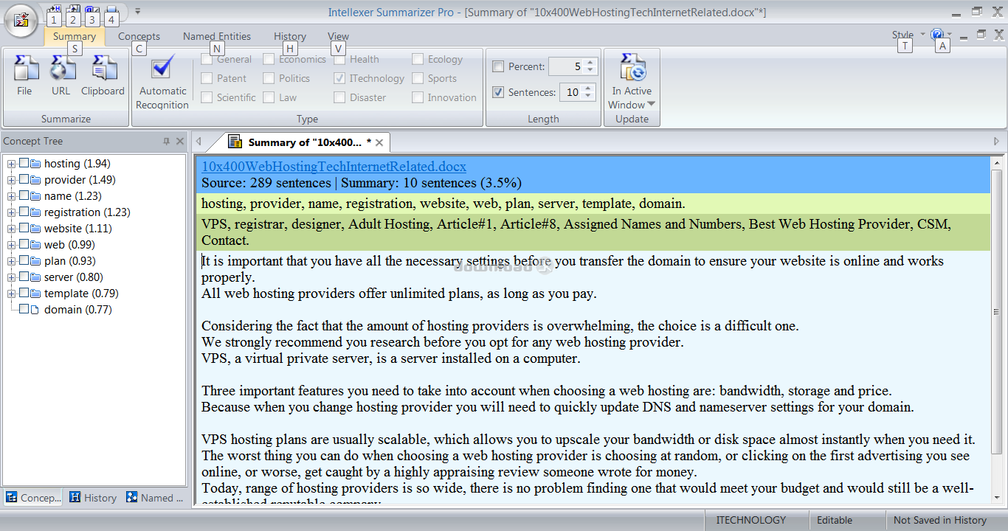Viewport: 1008px width, 531px height.
Task: Expand the registration (1.23) tree node
Action: tap(12, 212)
